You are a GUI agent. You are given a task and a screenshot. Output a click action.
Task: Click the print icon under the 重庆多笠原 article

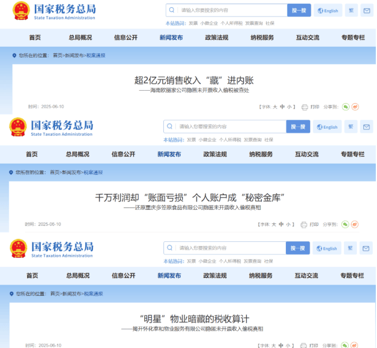[x=305, y=225]
